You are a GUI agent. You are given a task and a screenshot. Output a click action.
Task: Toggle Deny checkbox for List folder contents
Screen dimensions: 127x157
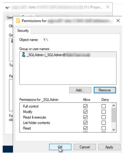[104, 123]
